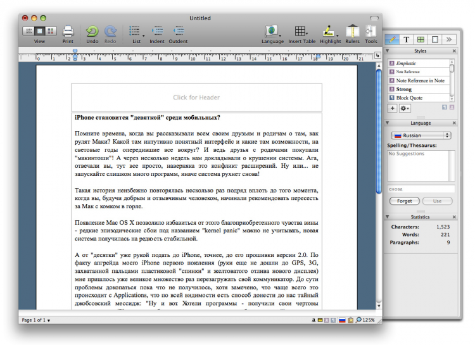Select the Block Quote style
Image resolution: width=475 pixels, height=345 pixels.
tap(419, 98)
